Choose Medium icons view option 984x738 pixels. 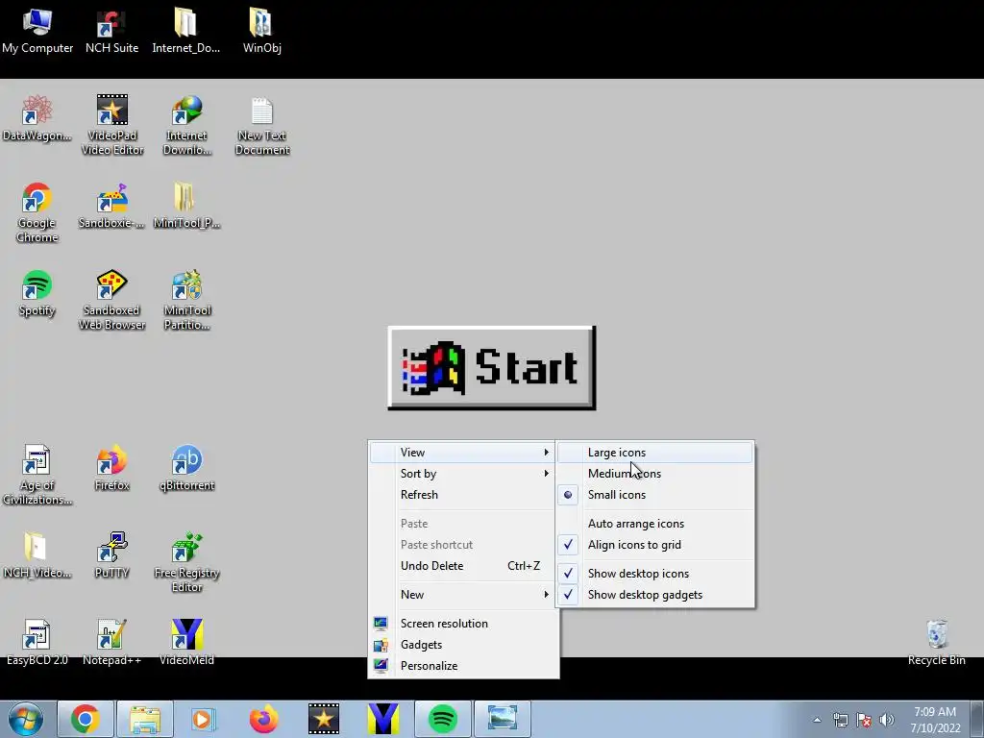pyautogui.click(x=654, y=474)
